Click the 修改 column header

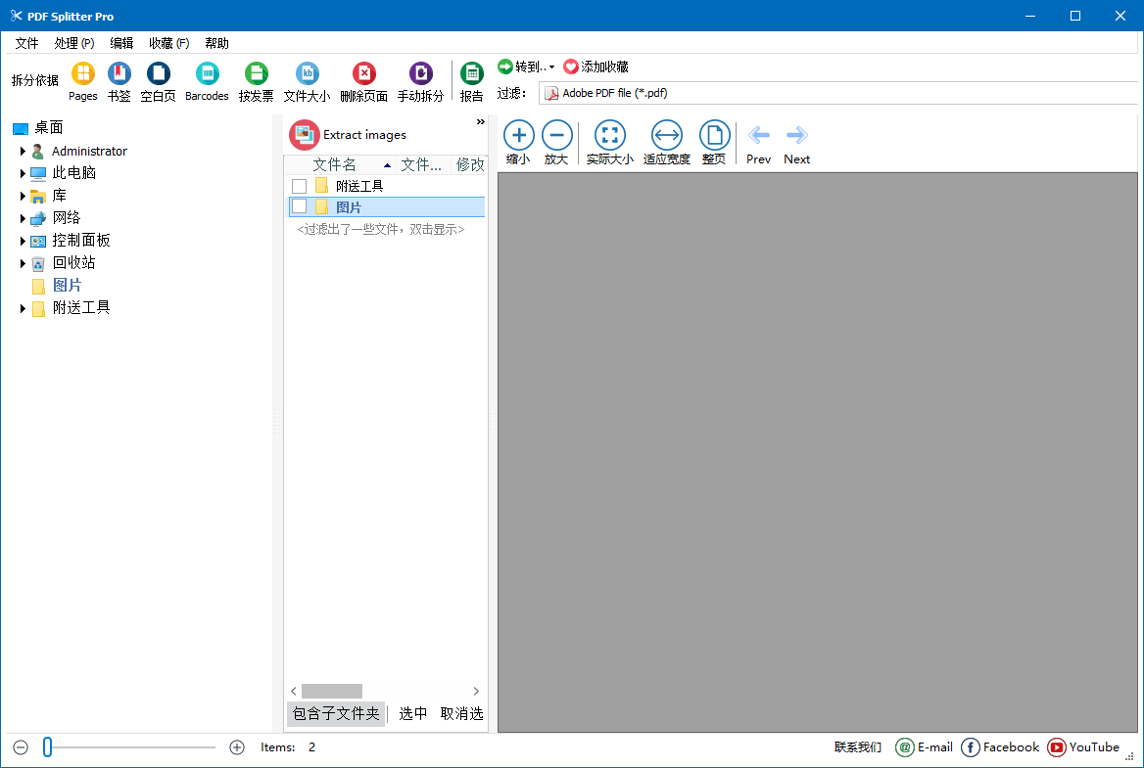point(470,165)
